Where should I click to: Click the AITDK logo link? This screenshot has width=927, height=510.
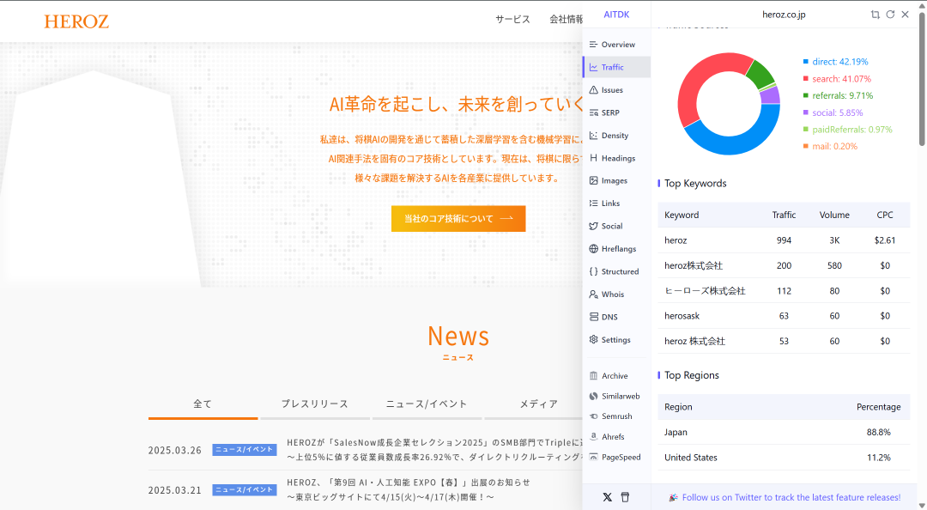pos(616,15)
